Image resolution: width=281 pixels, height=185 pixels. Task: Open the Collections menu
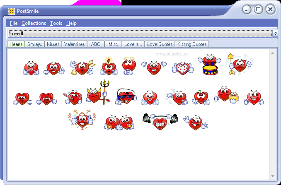[x=34, y=23]
